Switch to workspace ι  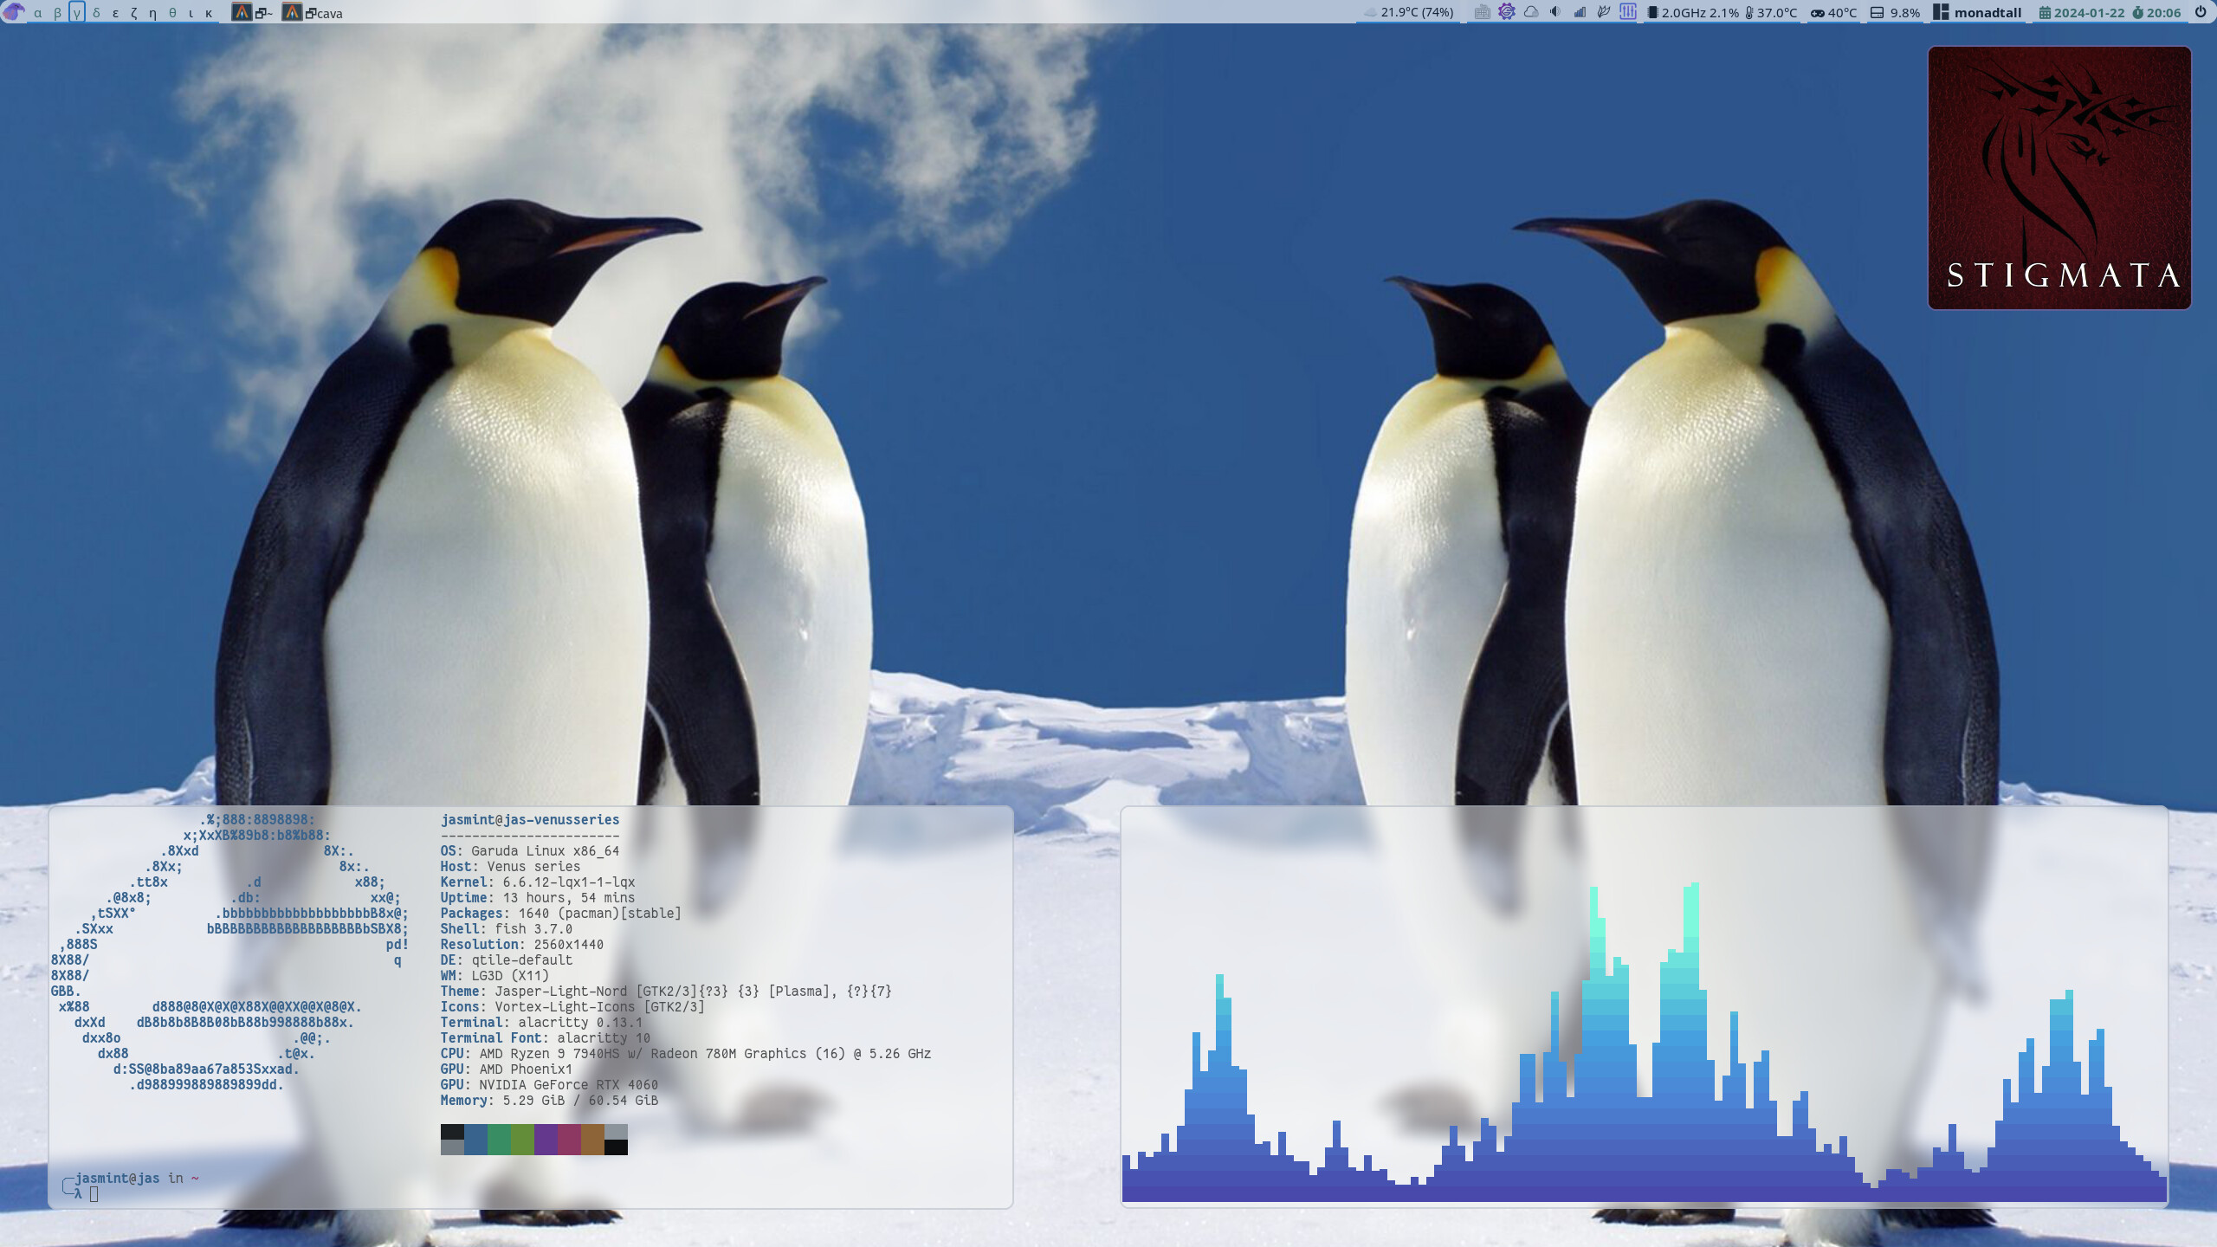pyautogui.click(x=191, y=13)
